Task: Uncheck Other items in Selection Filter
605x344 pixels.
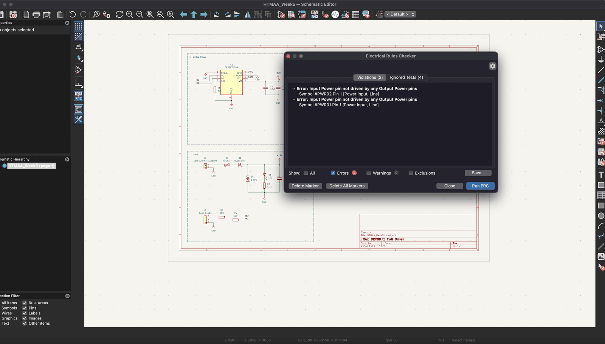Action: (25, 323)
